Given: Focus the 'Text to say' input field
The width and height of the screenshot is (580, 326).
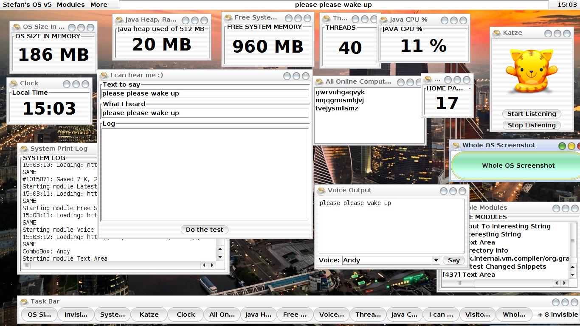Looking at the screenshot, I should coord(205,93).
